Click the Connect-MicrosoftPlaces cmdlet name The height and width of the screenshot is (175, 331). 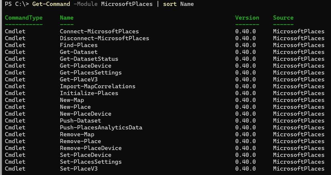(x=99, y=31)
